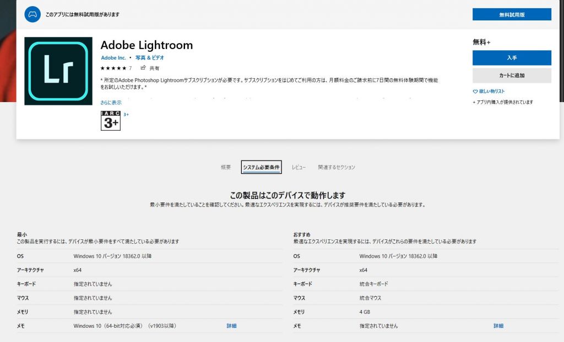
Task: Click the Adobe Lightroom Lr app icon
Action: tap(58, 71)
